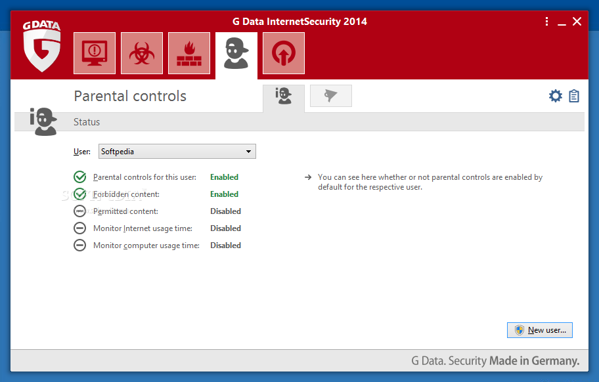Viewport: 599px width, 382px height.
Task: Click the large child icon beside Status
Action: coord(43,121)
